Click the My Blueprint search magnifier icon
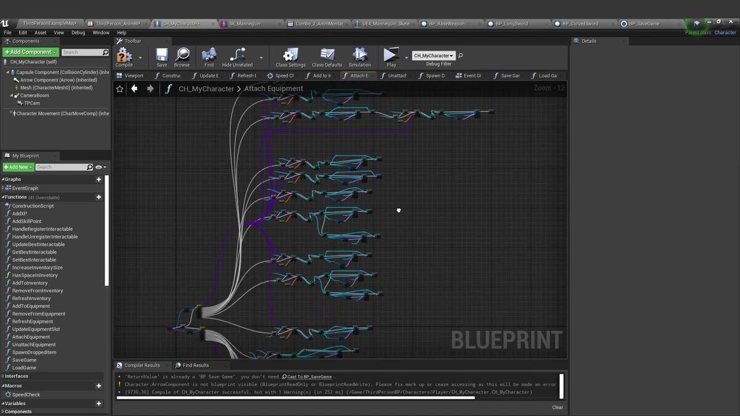740x416 pixels. pyautogui.click(x=90, y=167)
